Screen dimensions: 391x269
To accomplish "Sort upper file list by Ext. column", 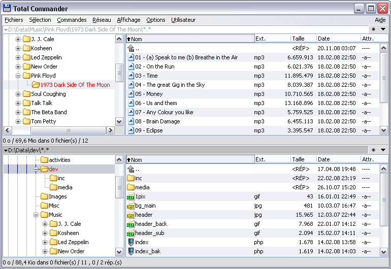I will [273, 39].
